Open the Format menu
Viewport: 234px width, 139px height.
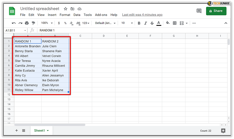[x=65, y=15]
